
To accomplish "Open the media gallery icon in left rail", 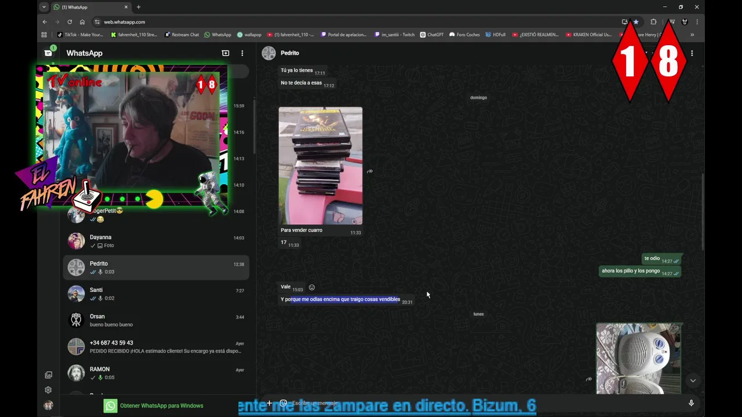I will [x=48, y=375].
